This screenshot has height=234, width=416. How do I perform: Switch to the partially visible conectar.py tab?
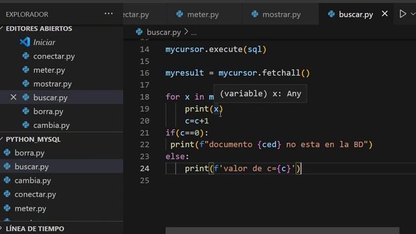point(136,14)
